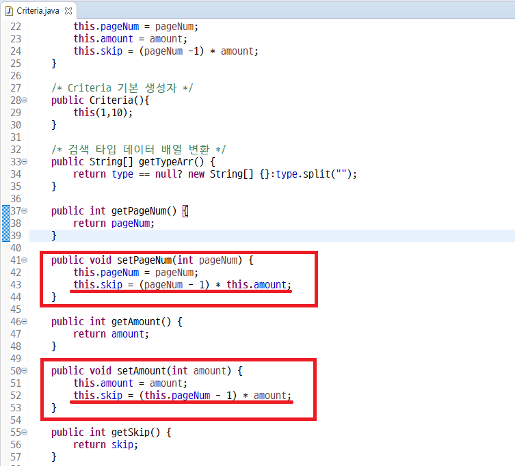The height and width of the screenshot is (466, 515).
Task: Click 'this.amount = amount;' on line 51
Action: [x=130, y=383]
